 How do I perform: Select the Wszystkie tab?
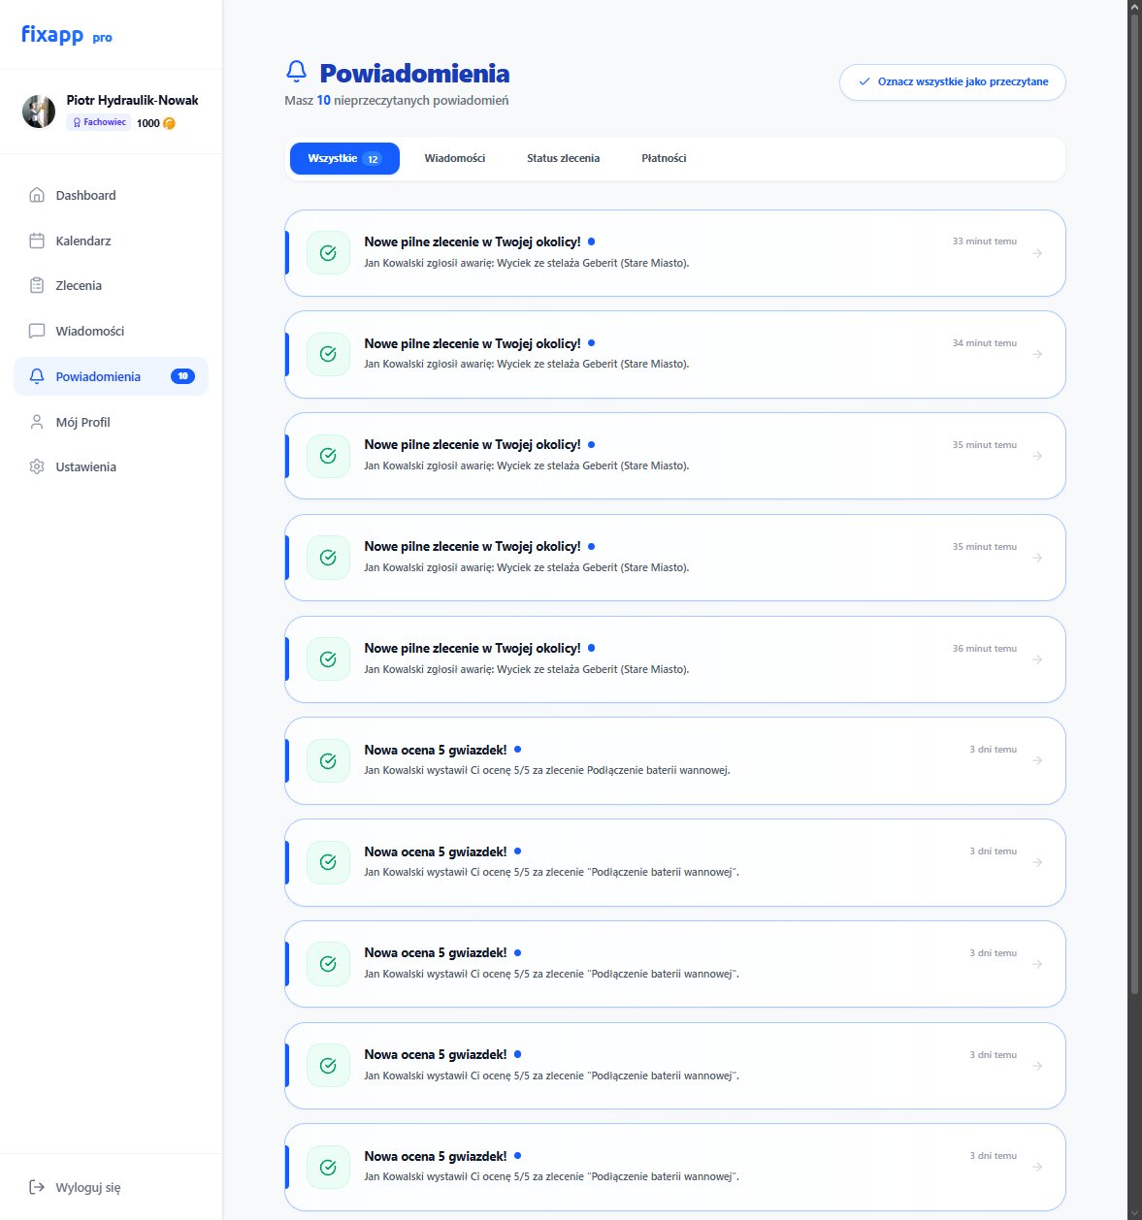(344, 158)
